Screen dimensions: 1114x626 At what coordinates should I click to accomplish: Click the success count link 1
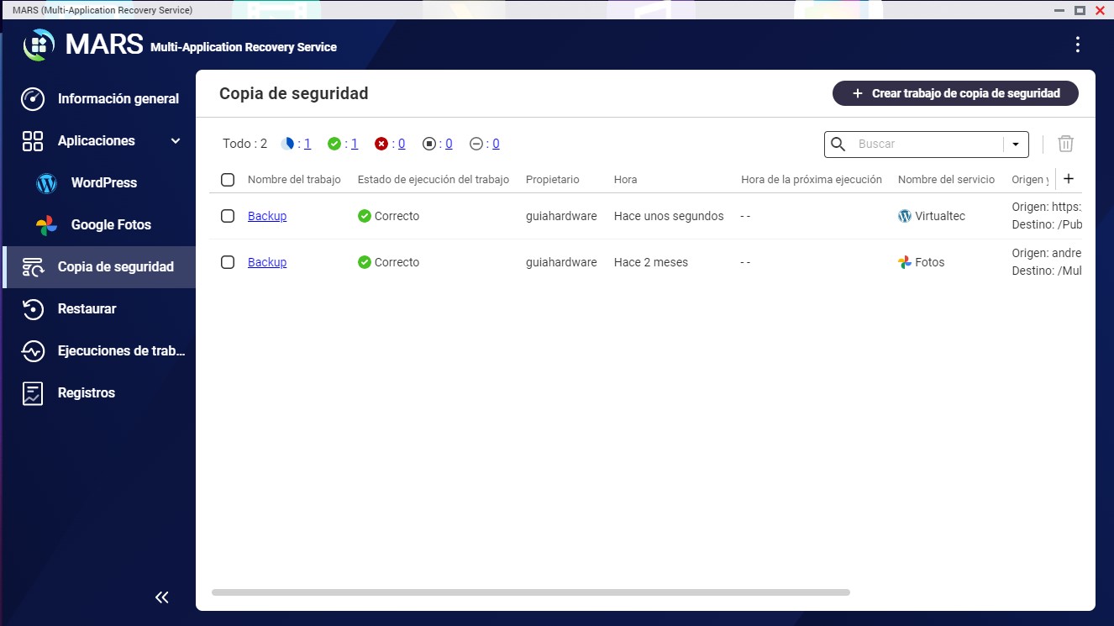[355, 144]
